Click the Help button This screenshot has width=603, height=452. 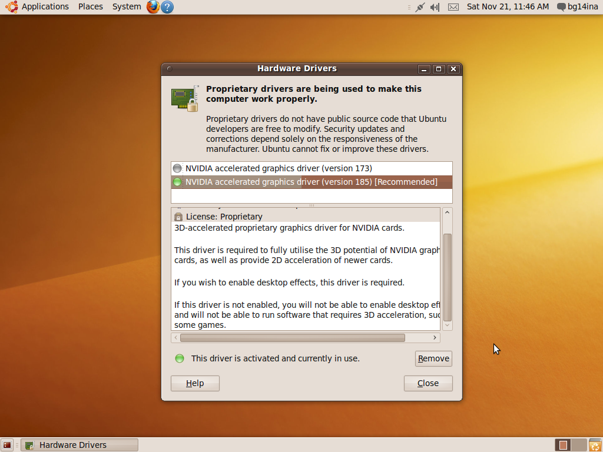pyautogui.click(x=195, y=383)
